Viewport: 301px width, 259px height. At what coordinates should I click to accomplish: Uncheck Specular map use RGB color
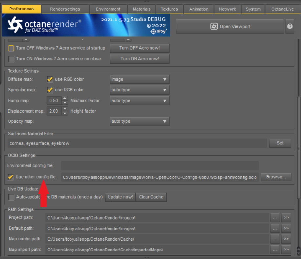[x=50, y=90]
